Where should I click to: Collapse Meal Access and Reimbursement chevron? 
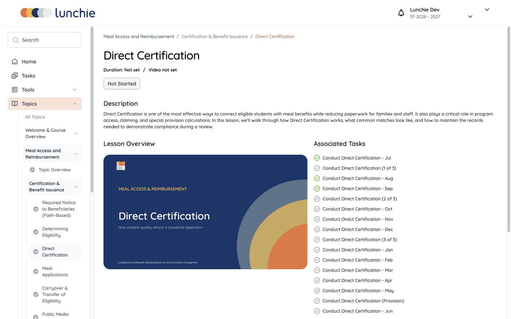[x=76, y=154]
